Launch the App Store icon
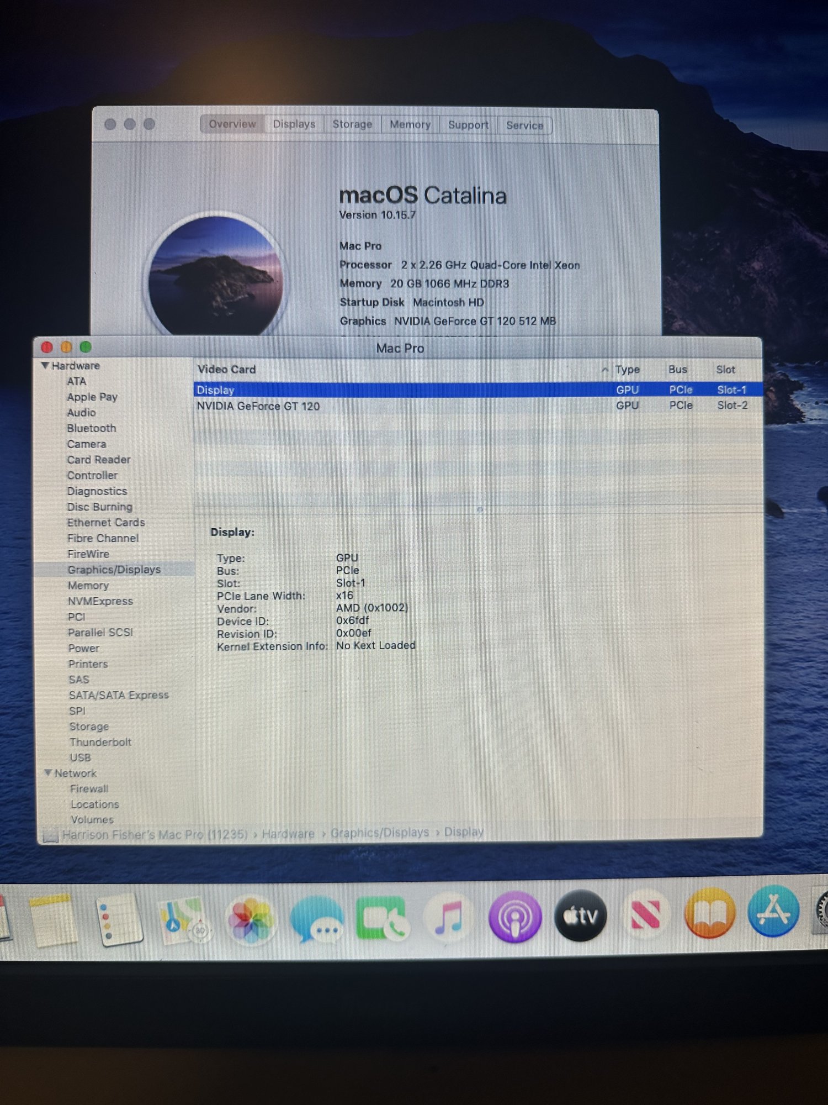Viewport: 828px width, 1105px height. tap(774, 911)
